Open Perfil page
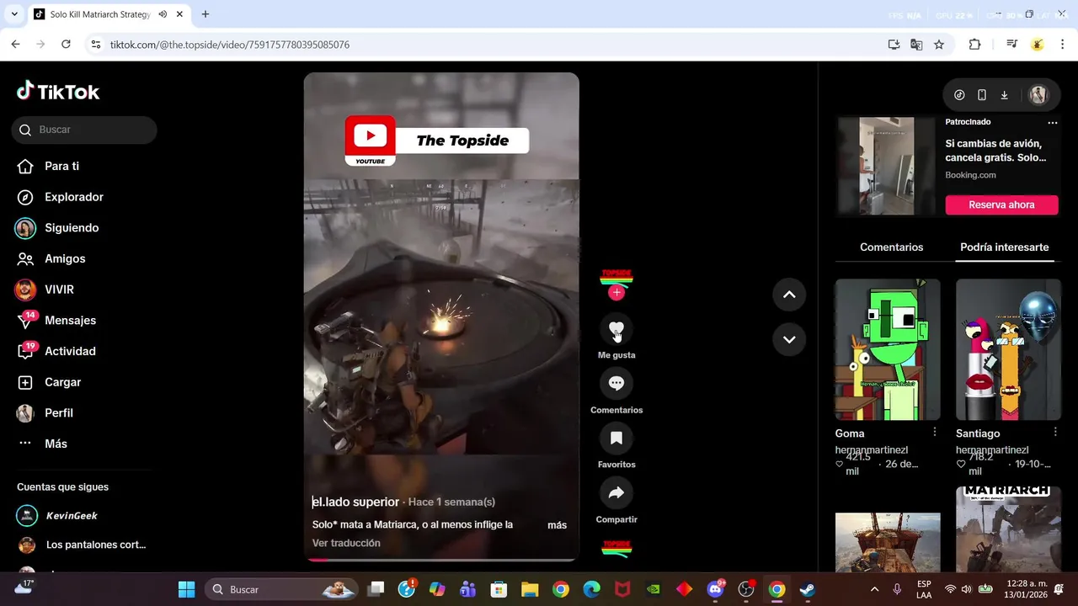1078x606 pixels. (45, 413)
